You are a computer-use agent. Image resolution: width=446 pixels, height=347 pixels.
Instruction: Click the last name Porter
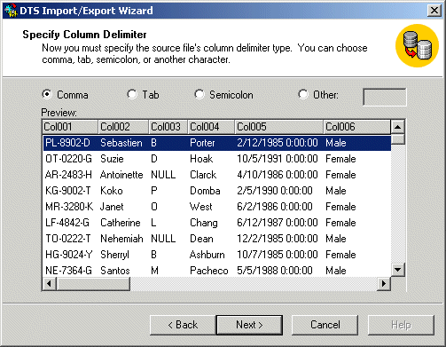tap(202, 143)
